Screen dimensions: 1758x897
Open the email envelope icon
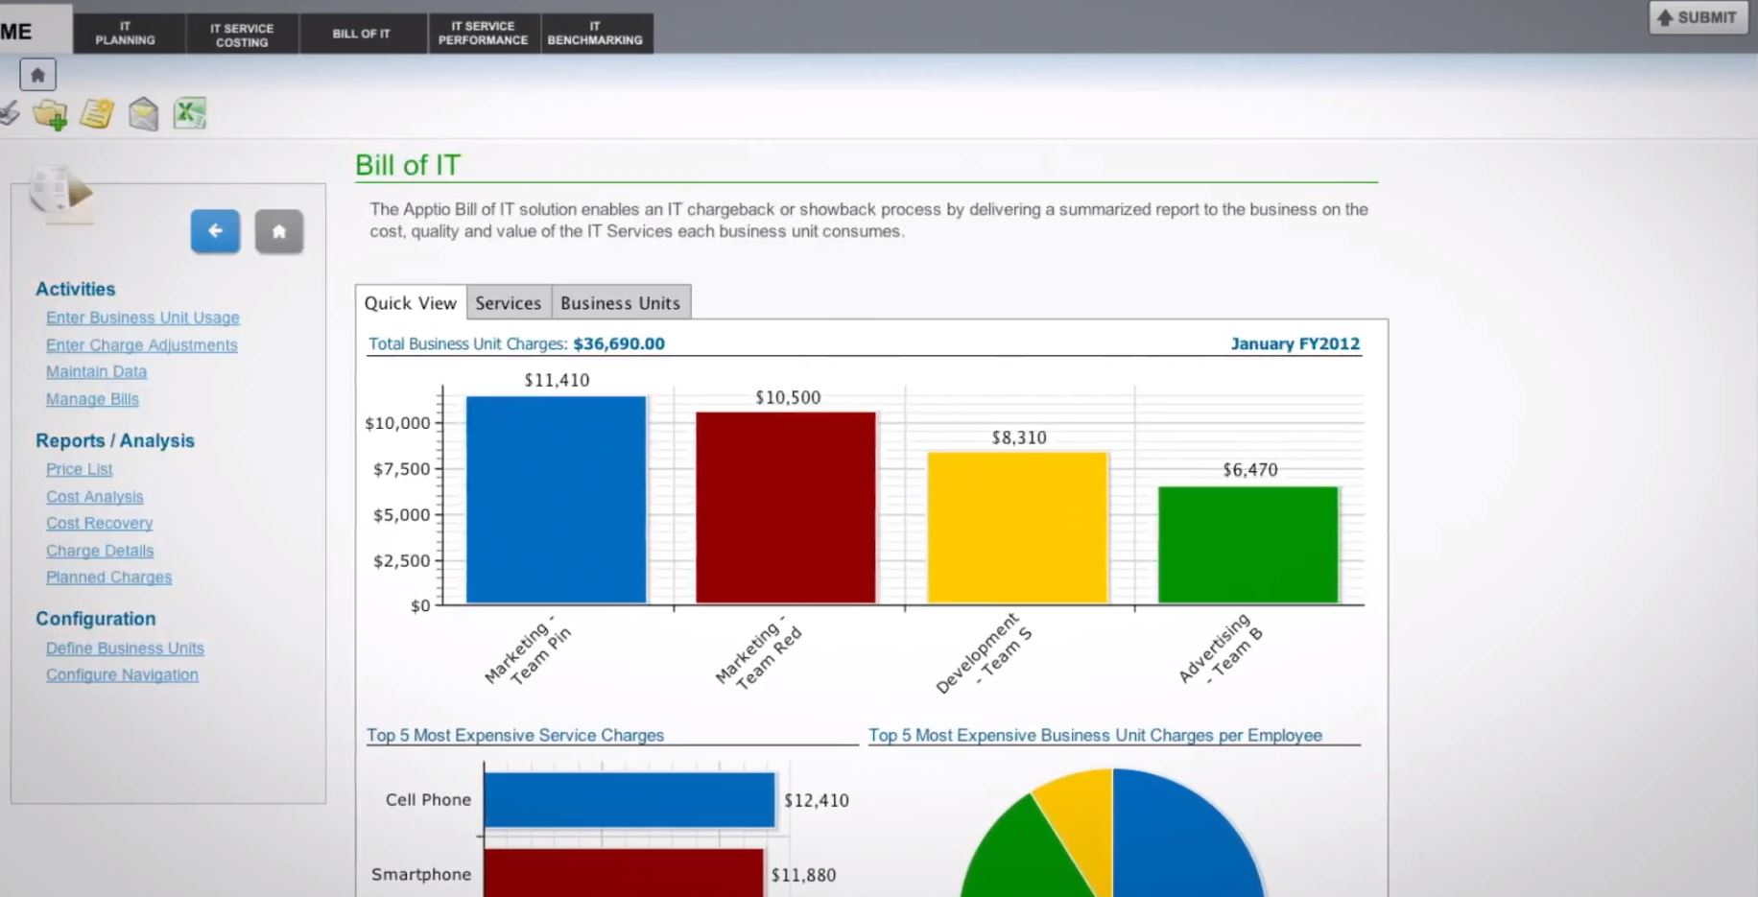[x=142, y=112]
